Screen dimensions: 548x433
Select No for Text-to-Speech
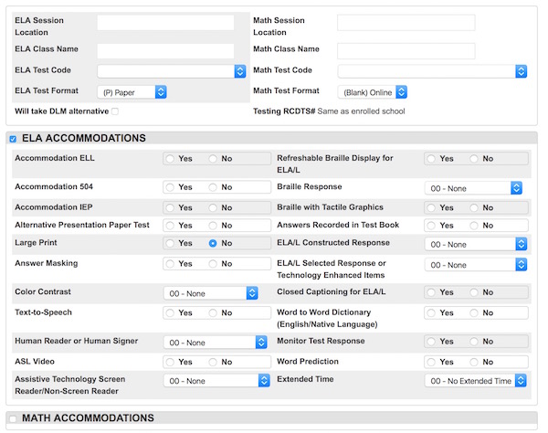click(x=213, y=312)
